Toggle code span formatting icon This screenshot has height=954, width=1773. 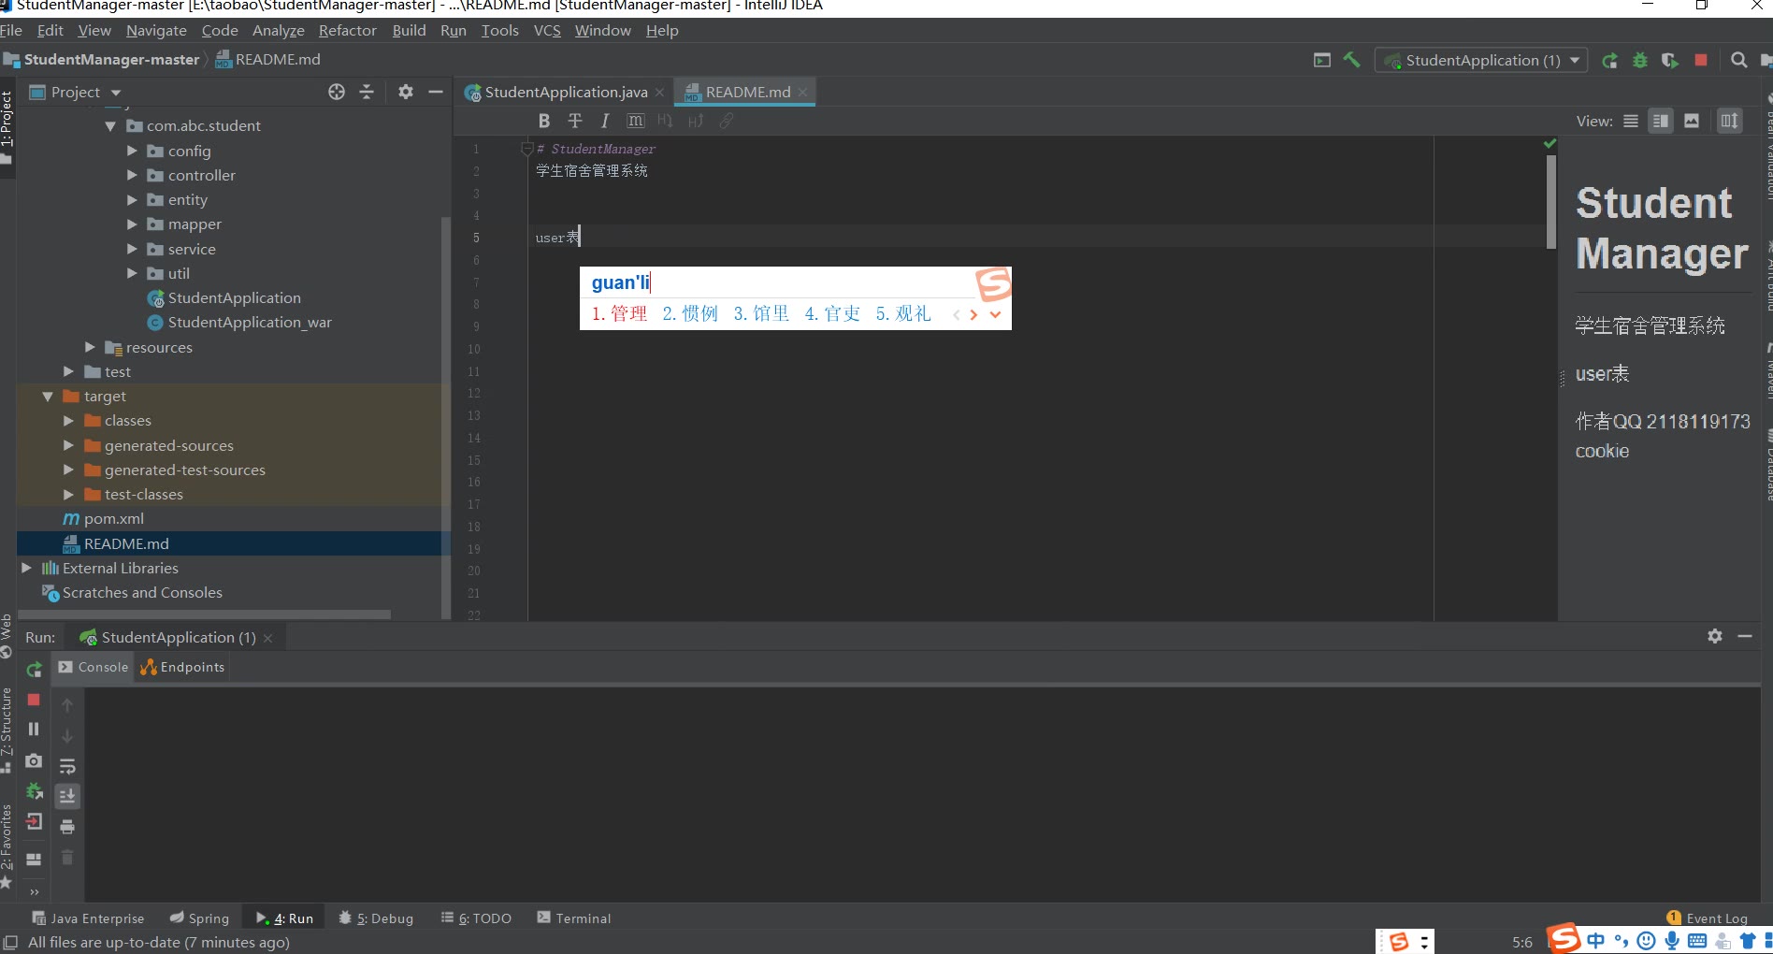[636, 121]
